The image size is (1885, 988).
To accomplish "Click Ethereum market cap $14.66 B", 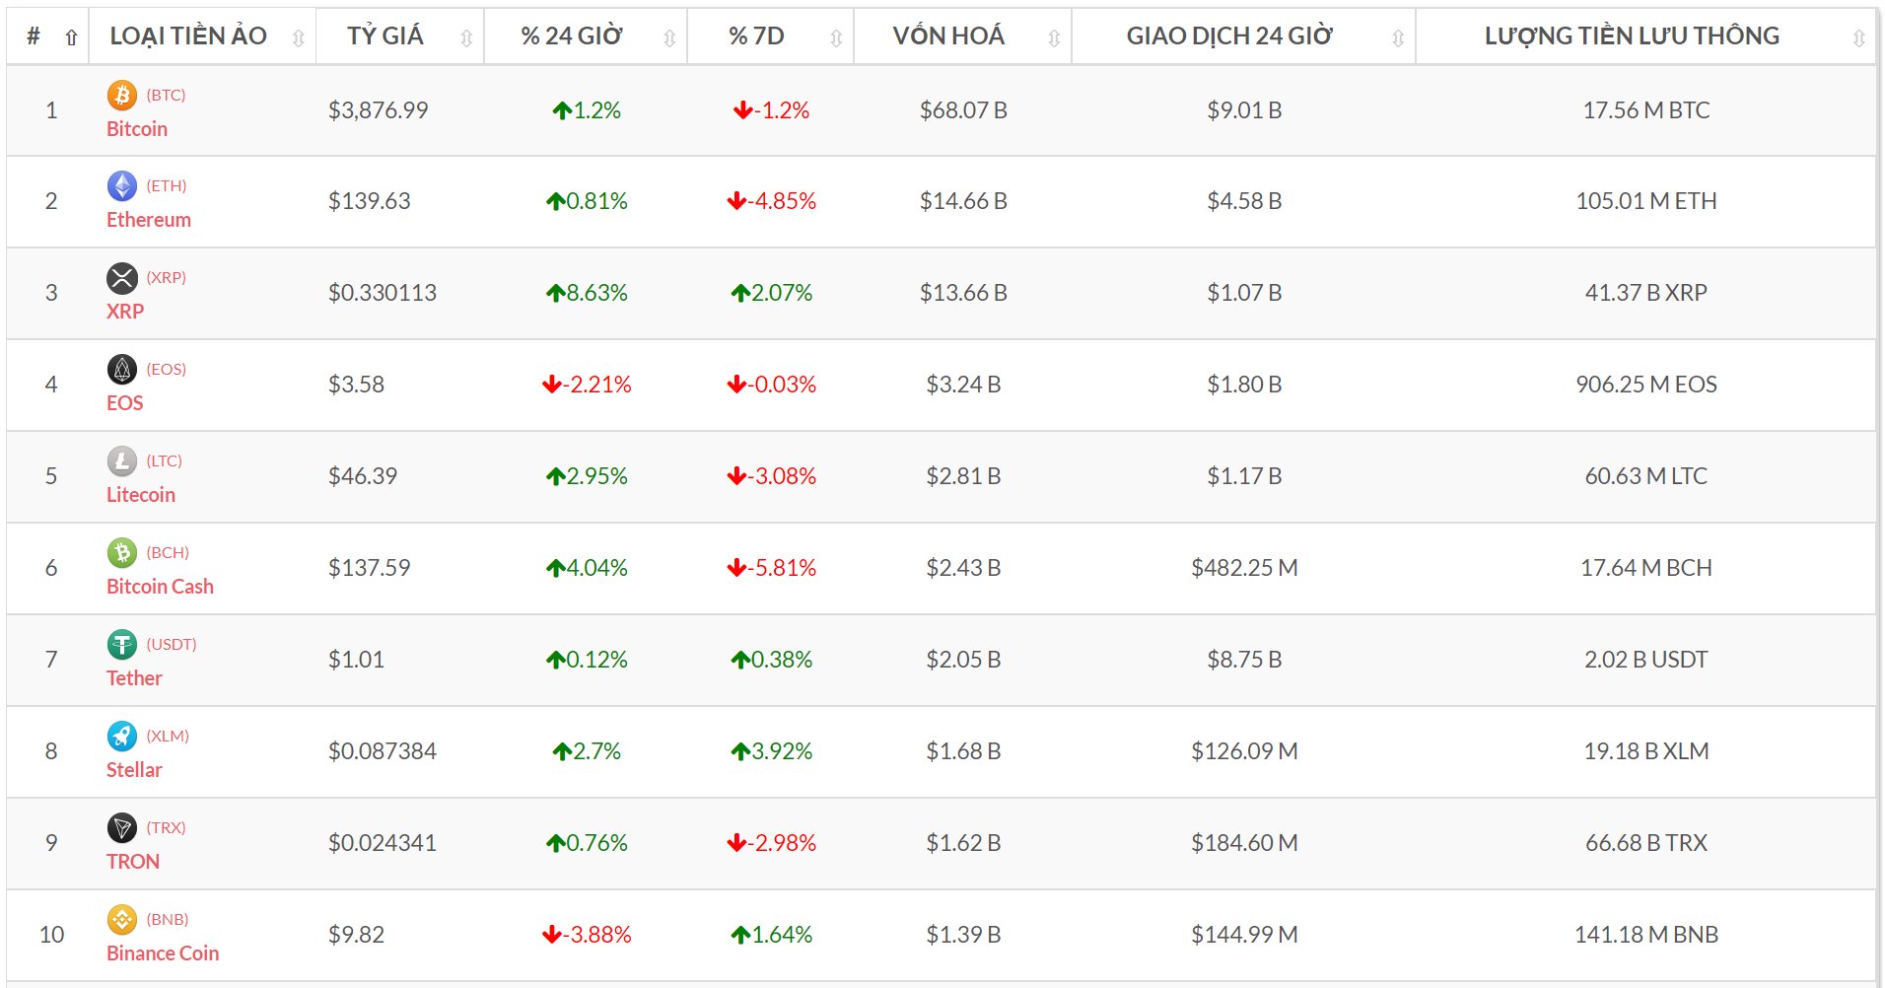I will pos(963,201).
